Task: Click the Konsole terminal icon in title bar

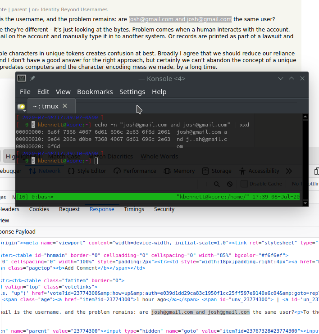Action: (x=22, y=78)
